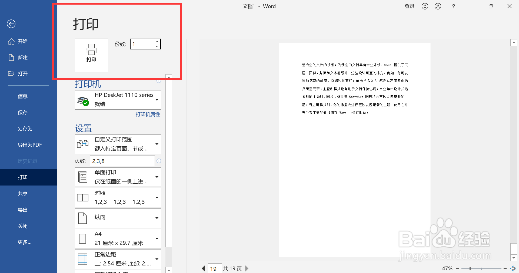
Task: Open the HP DeskJet 1110 series printer dropdown
Action: point(118,100)
